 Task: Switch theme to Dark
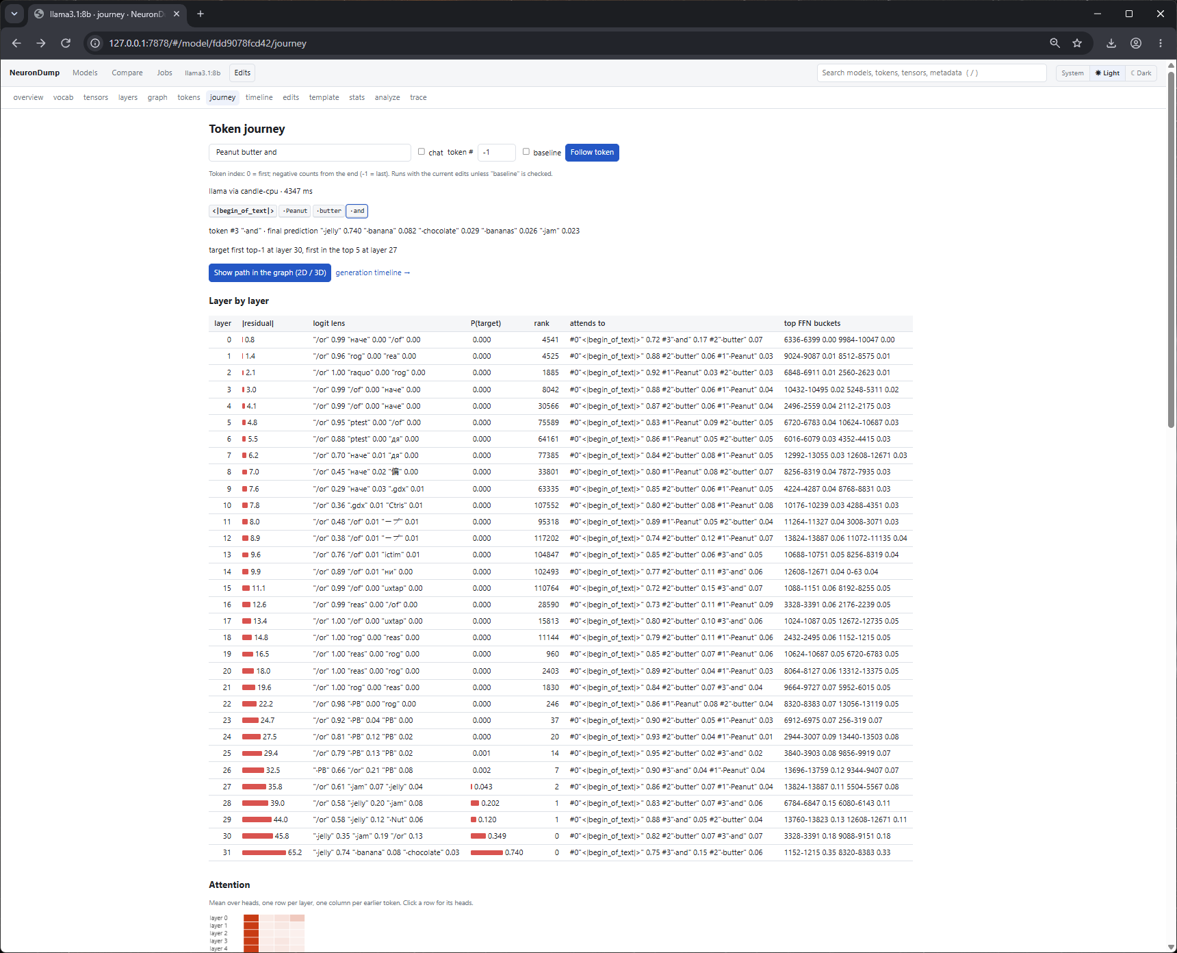click(x=1141, y=73)
